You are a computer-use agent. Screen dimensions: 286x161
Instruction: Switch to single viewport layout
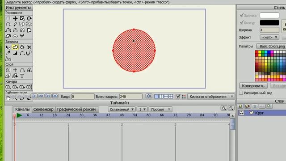pyautogui.click(x=156, y=97)
